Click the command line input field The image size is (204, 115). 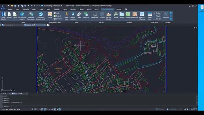point(99,106)
